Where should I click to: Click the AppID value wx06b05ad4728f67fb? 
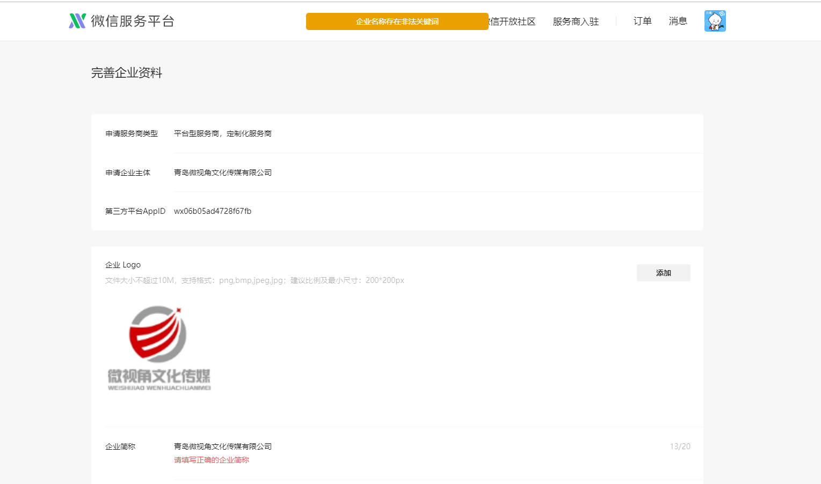point(213,211)
